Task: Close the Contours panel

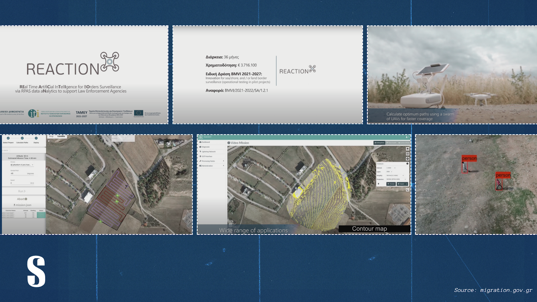Action: click(x=407, y=164)
